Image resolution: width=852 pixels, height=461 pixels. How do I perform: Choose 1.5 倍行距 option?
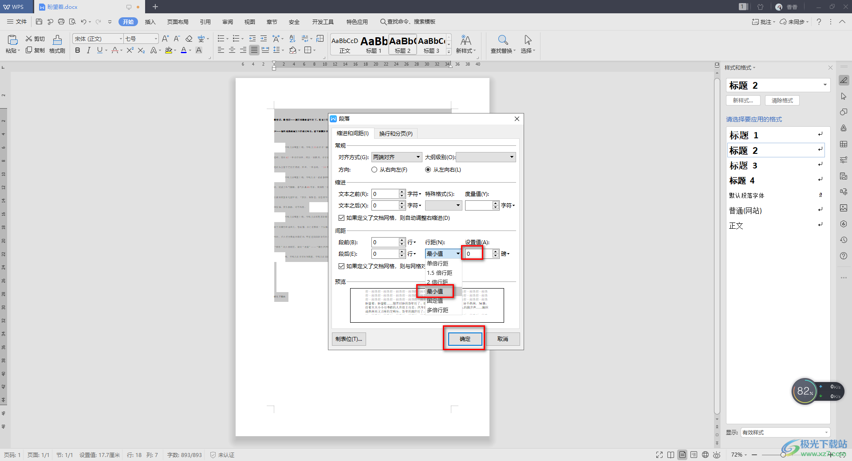point(440,273)
